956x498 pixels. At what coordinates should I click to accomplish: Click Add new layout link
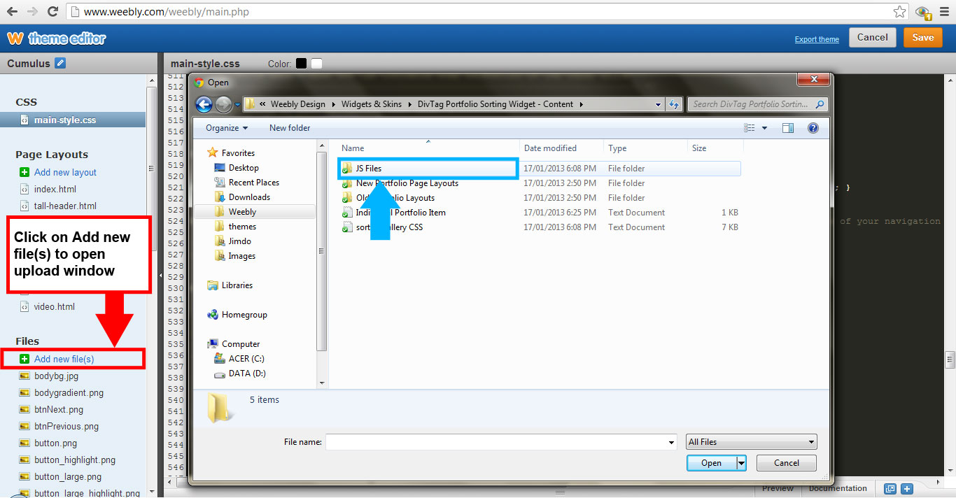65,172
